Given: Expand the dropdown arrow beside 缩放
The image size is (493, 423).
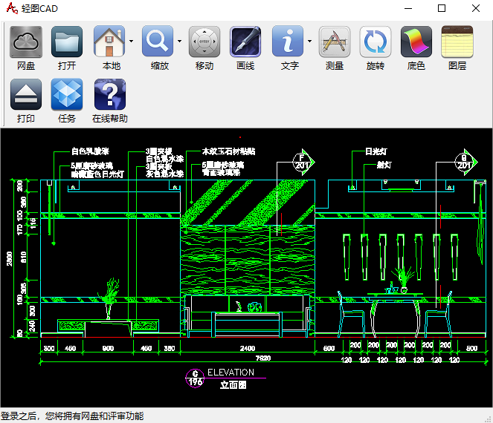Looking at the screenshot, I should pos(179,42).
